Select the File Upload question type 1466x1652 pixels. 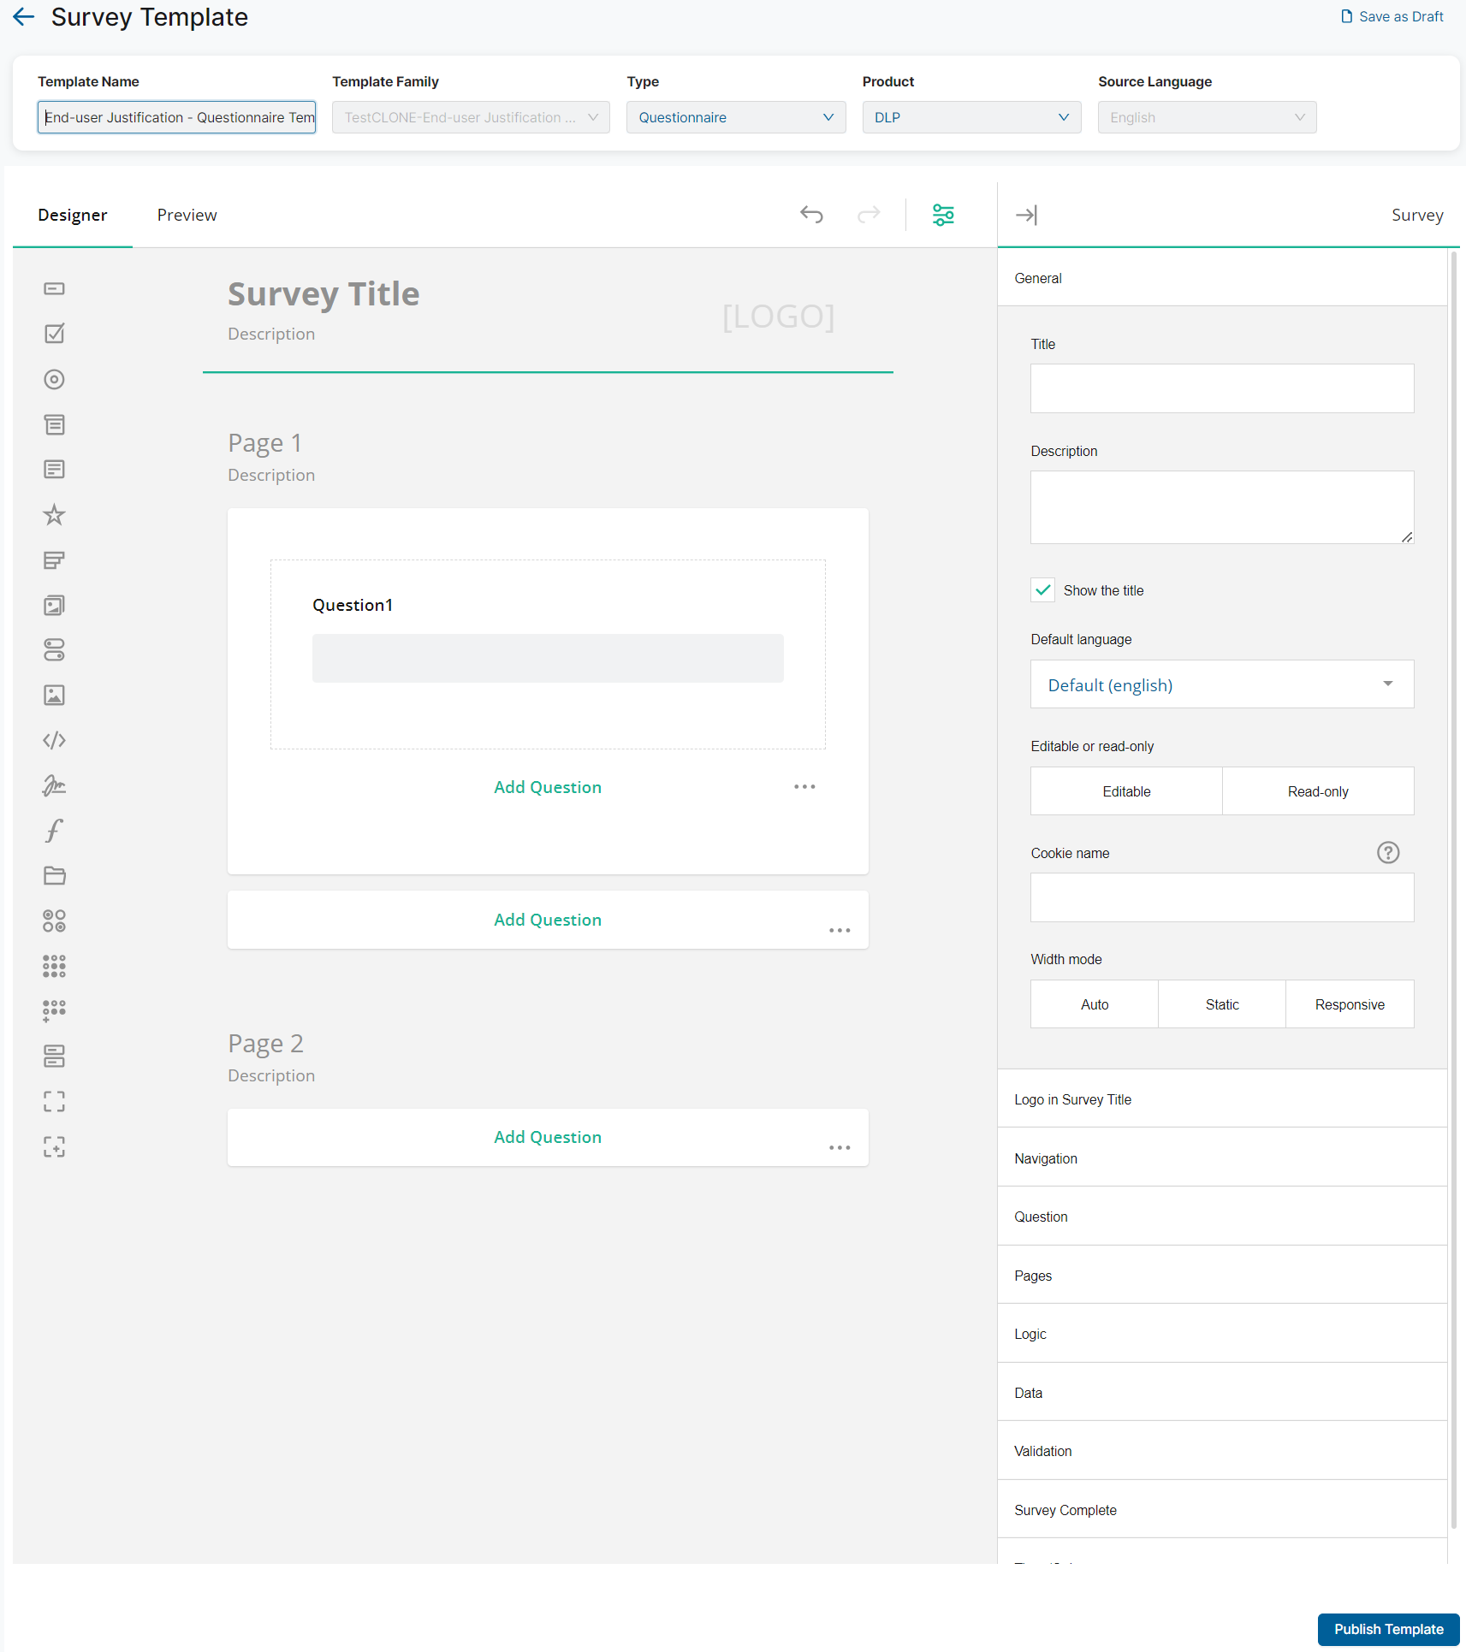point(54,875)
